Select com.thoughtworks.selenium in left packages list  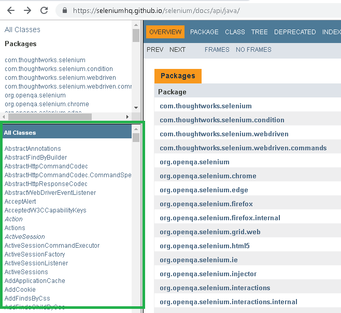click(45, 60)
